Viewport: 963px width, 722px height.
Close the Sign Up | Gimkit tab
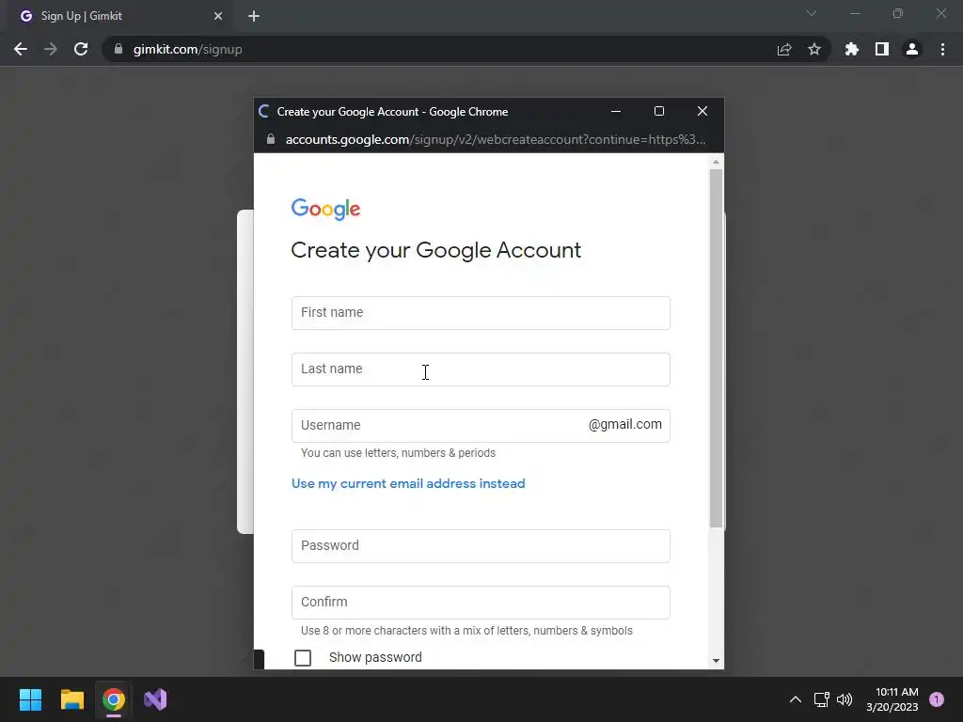click(218, 17)
